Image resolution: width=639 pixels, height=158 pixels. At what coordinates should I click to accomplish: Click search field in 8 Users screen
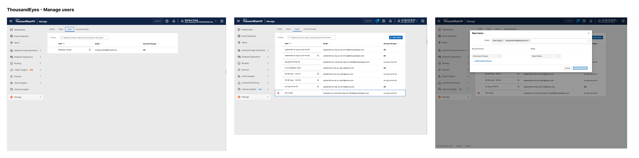[x=312, y=37]
